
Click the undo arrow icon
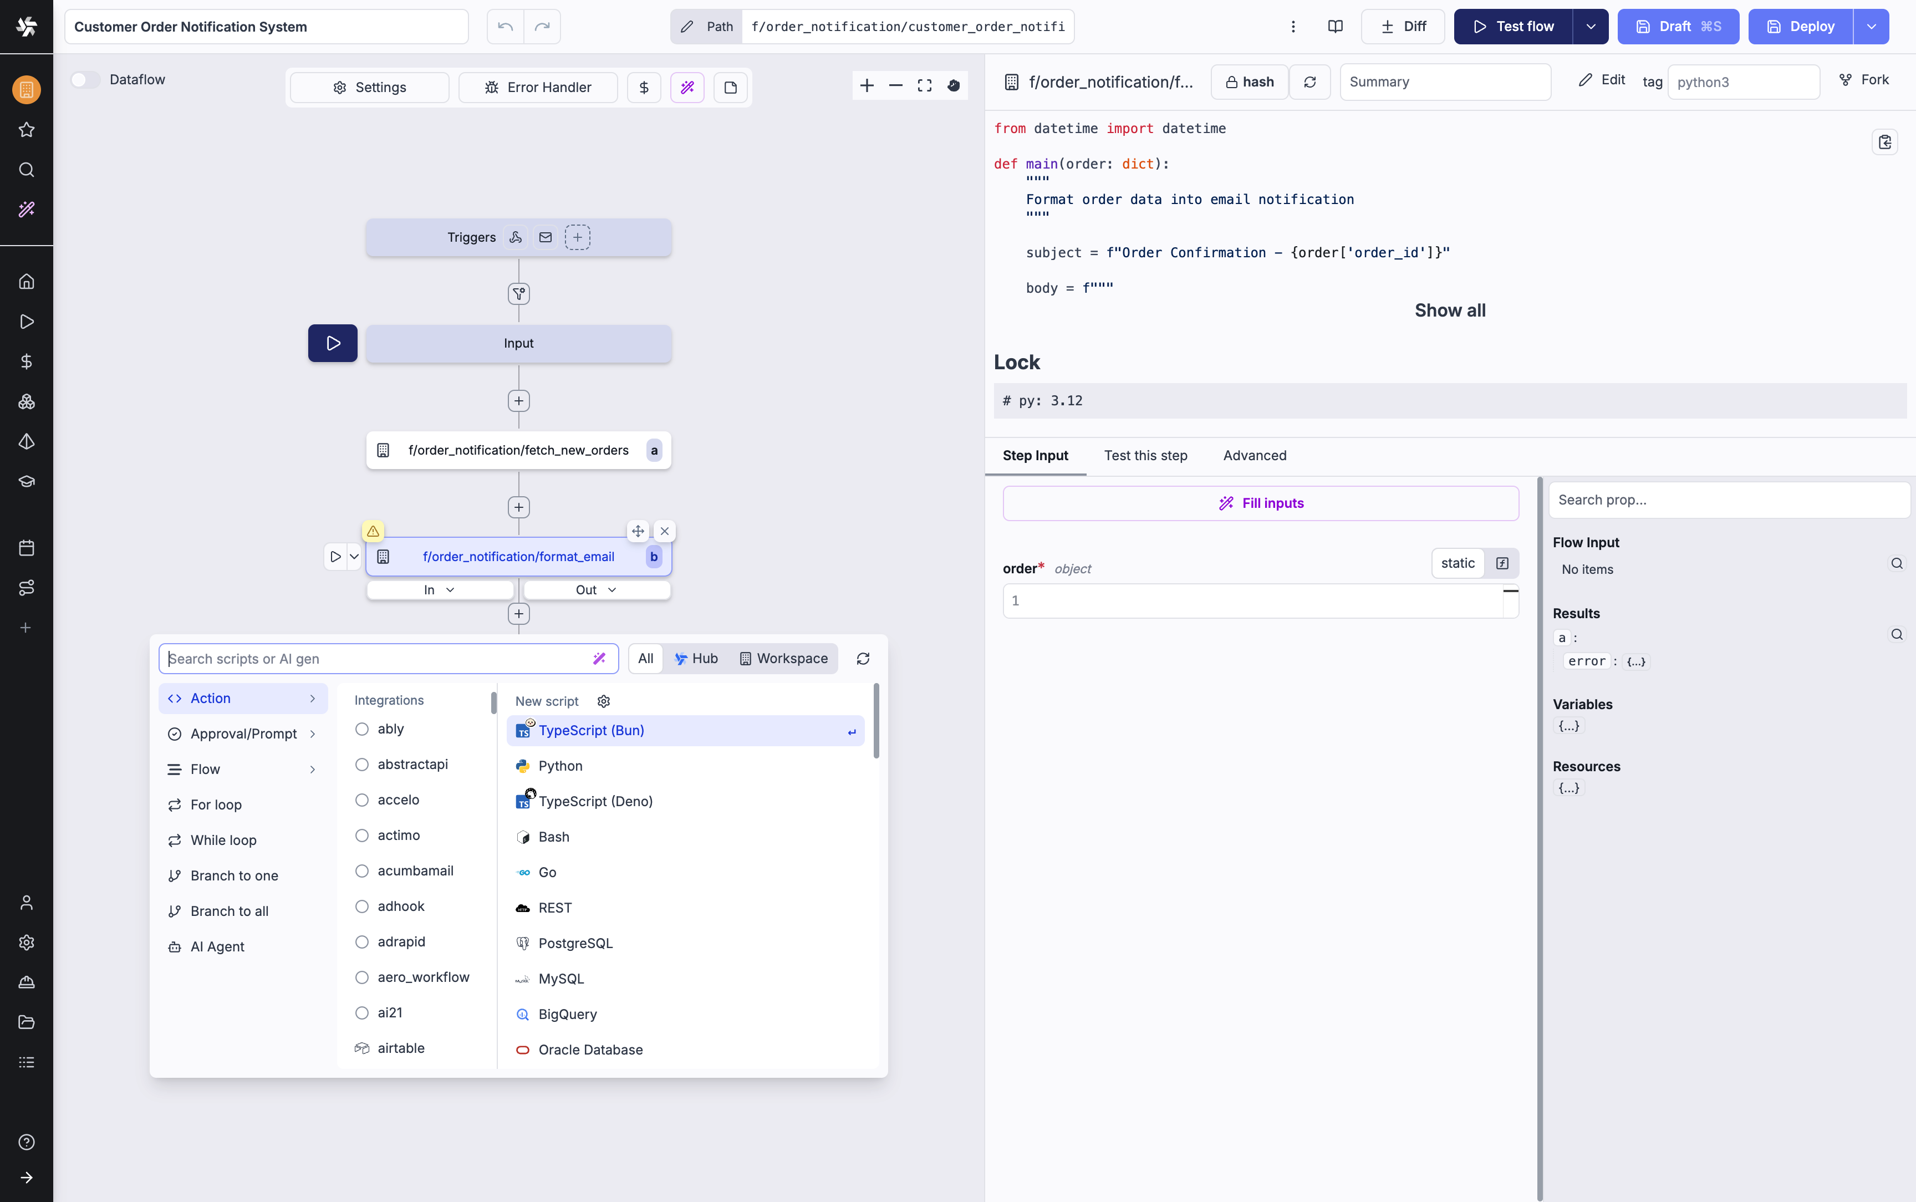tap(506, 26)
